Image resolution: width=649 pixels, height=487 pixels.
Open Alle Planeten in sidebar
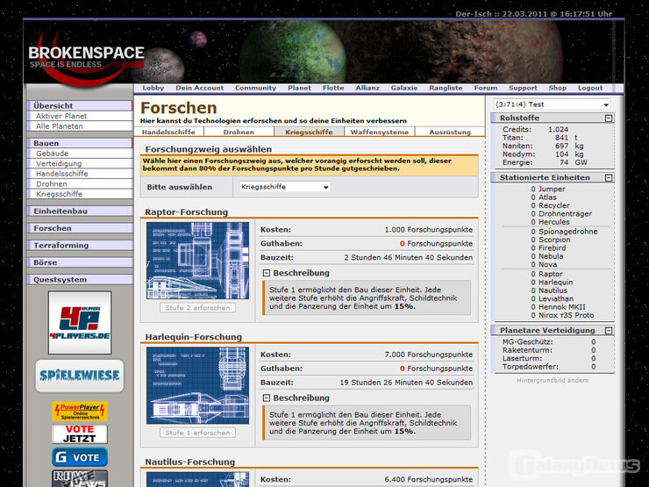point(80,126)
